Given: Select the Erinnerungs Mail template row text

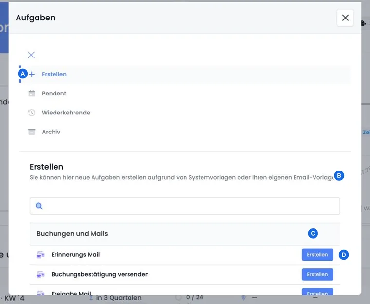Looking at the screenshot, I should 75,255.
